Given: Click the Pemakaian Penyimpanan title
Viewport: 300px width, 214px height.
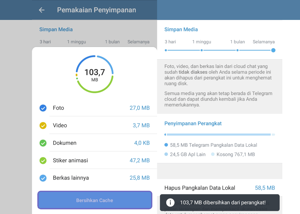Looking at the screenshot, I should click(97, 10).
